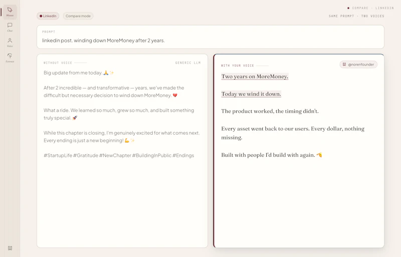401x257 pixels.
Task: Click 'The product worked, the timing didn't.'
Action: 270,111
